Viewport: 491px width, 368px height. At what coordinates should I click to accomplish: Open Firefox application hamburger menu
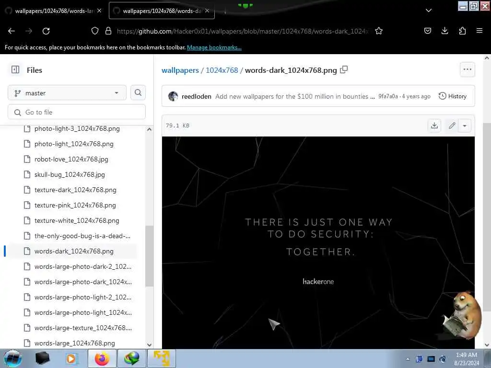(x=479, y=31)
